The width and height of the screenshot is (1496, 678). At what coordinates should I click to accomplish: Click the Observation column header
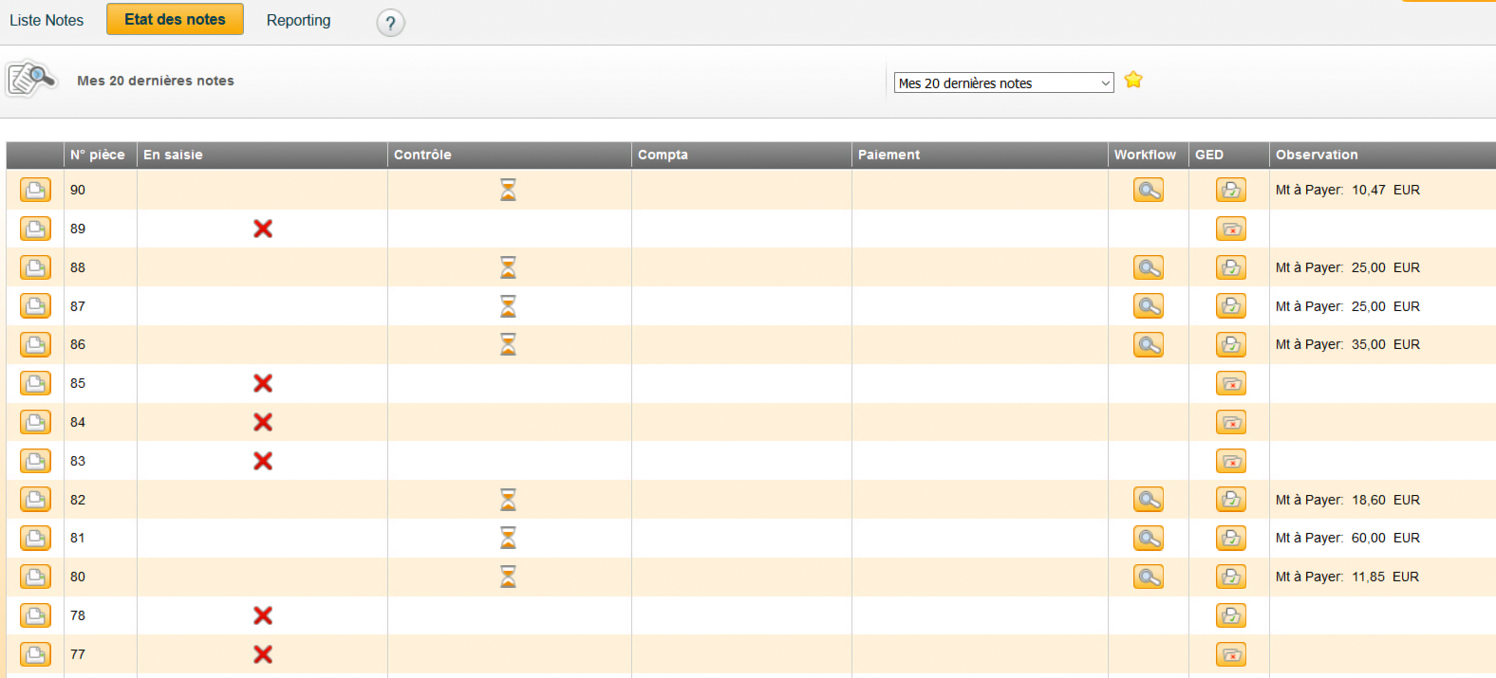coord(1316,155)
